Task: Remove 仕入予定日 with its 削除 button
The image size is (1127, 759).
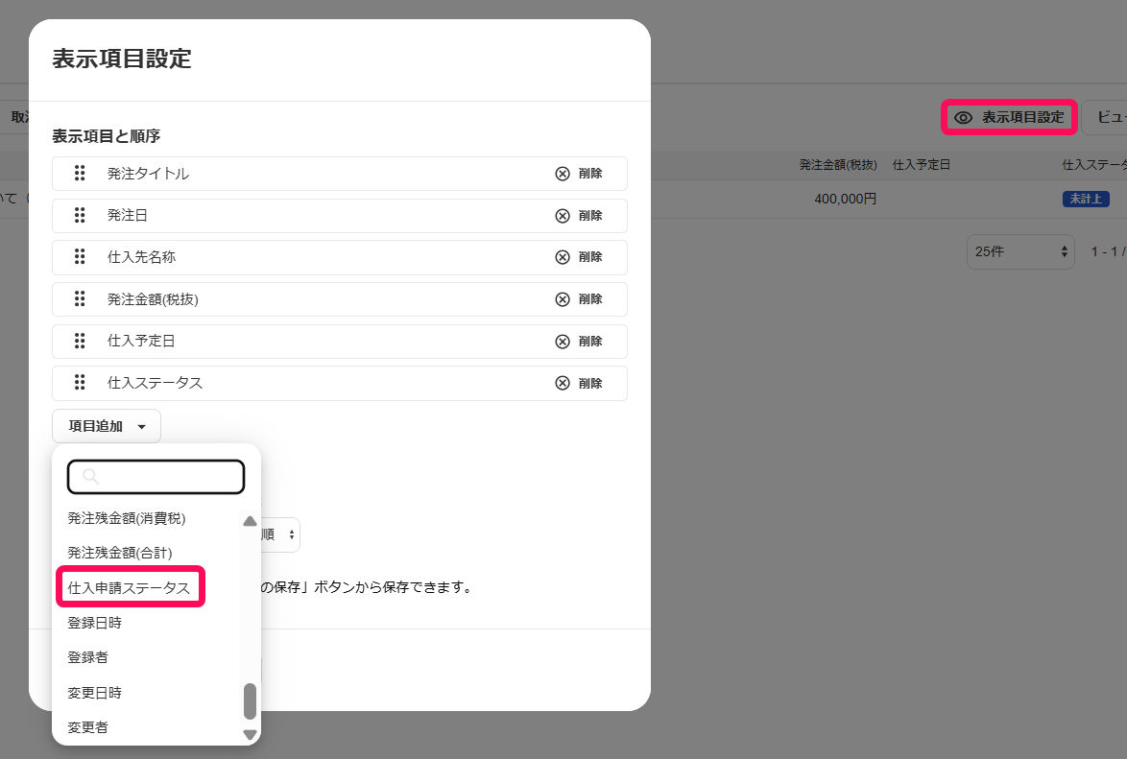Action: click(x=579, y=342)
